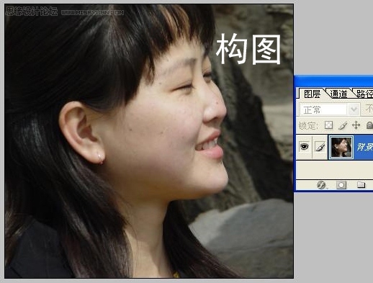Toggle lock image pixels brush icon
373x283 pixels.
343,125
